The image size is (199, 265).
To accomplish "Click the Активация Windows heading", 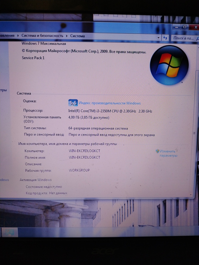I will [x=35, y=180].
